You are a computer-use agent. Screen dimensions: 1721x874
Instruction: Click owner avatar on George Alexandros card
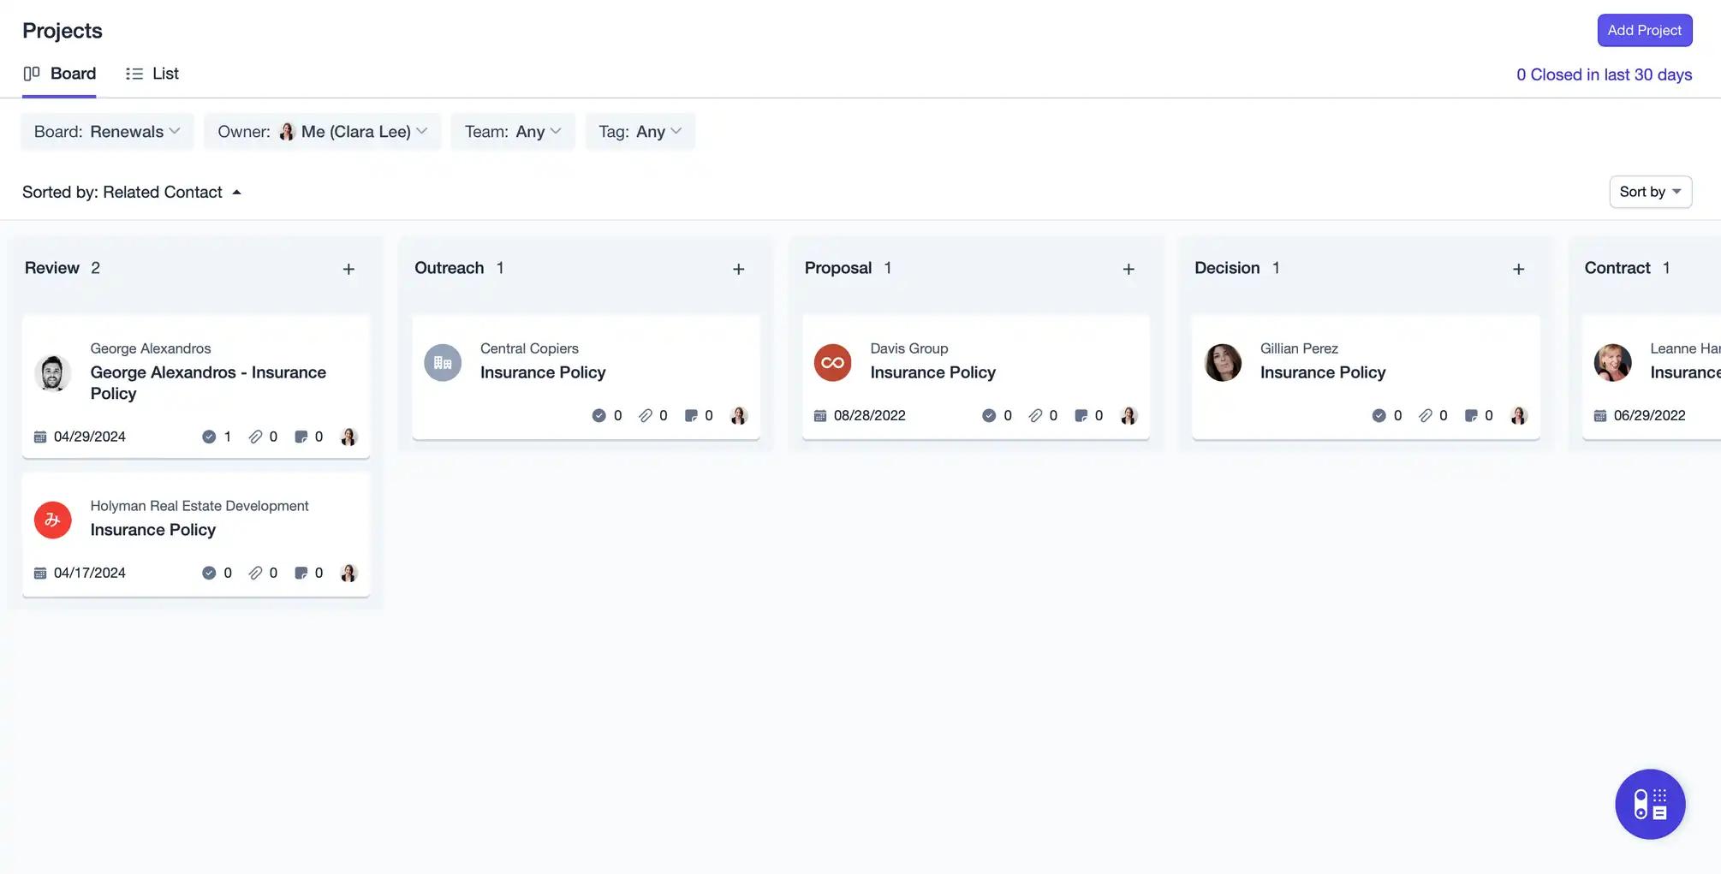(348, 437)
